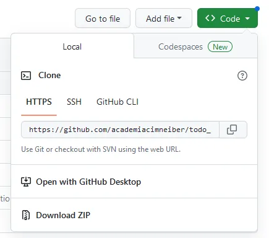The image size is (269, 238).
Task: Expand the Add file dropdown arrow
Action: pyautogui.click(x=179, y=18)
